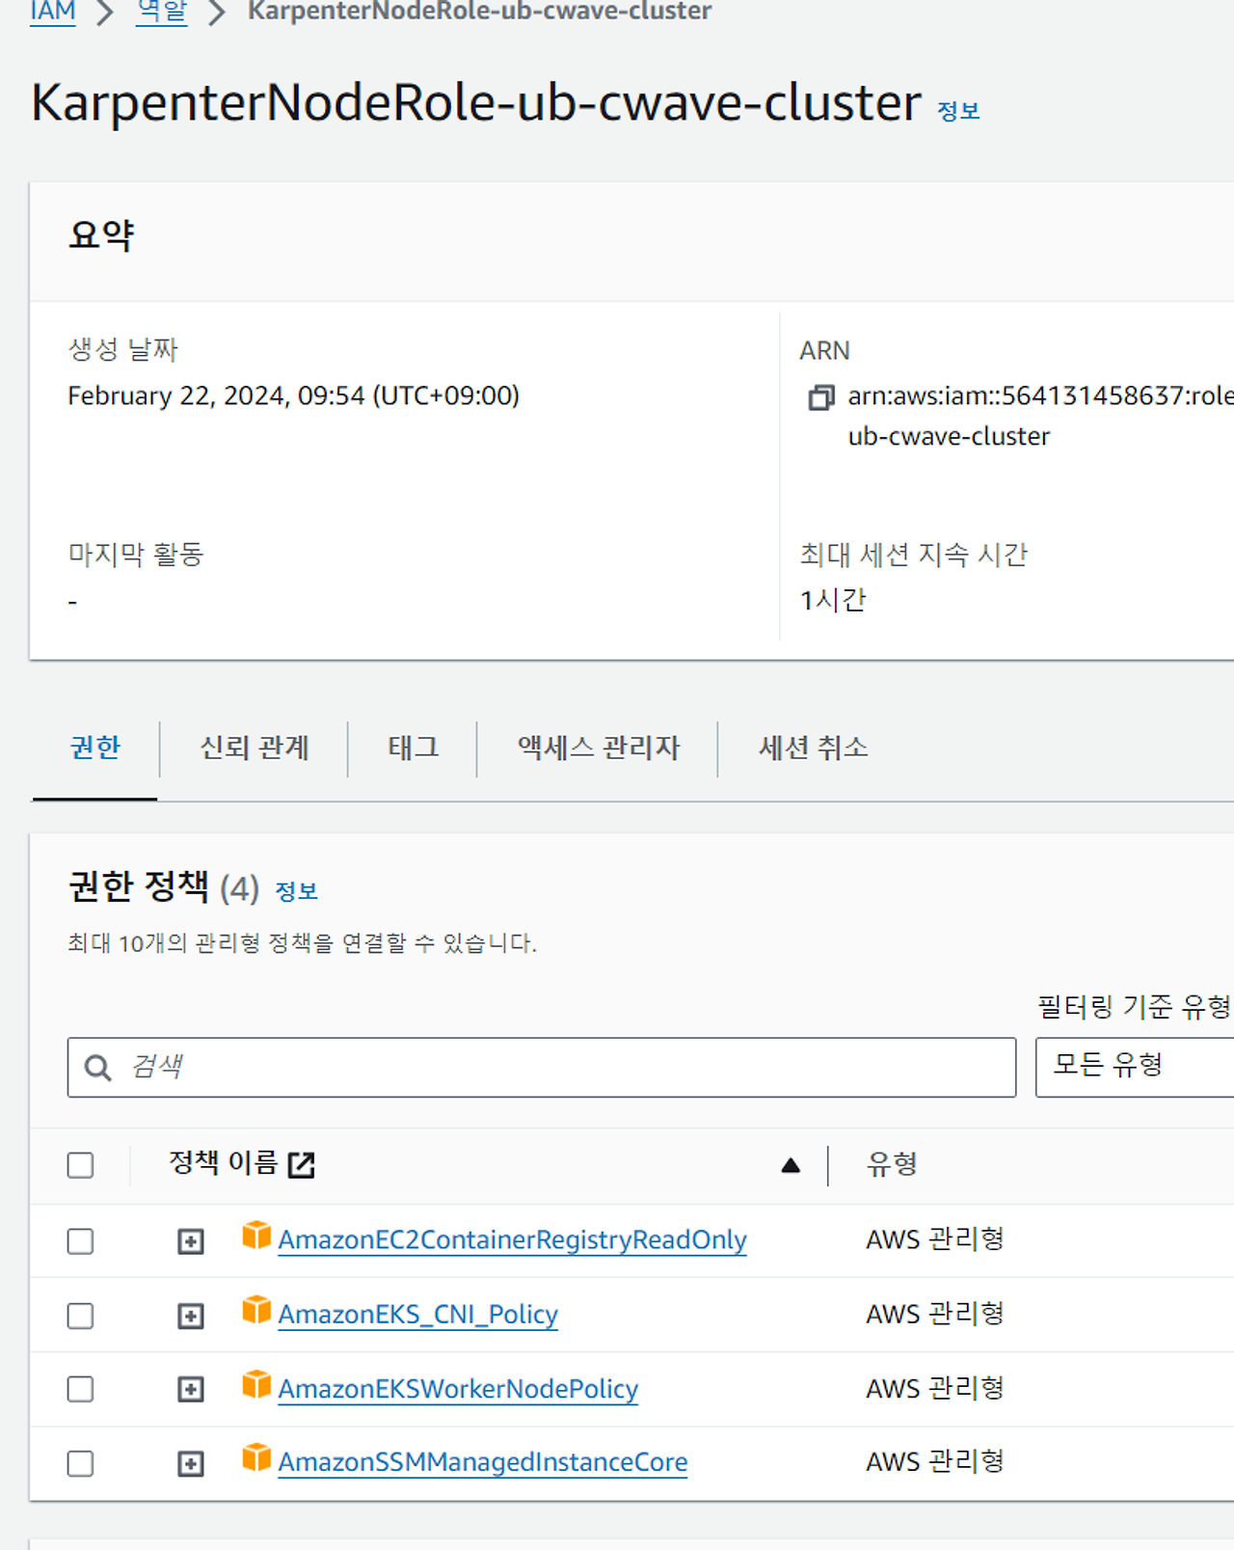
Task: Click AWS 관리형 in the AmazonEKSWorkerNodePolicy row
Action: click(x=935, y=1388)
